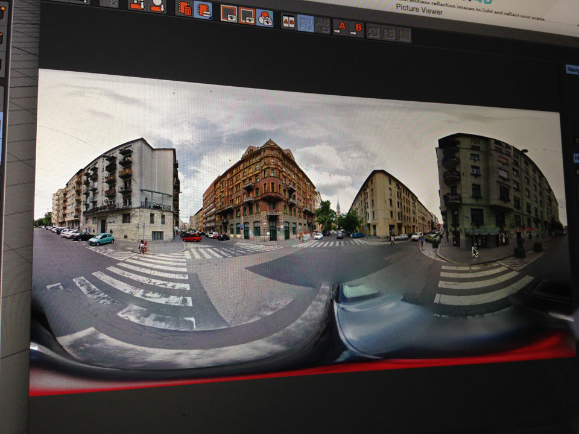The height and width of the screenshot is (434, 579).
Task: Click the first eye-in-frame display icon
Action: pyautogui.click(x=229, y=13)
